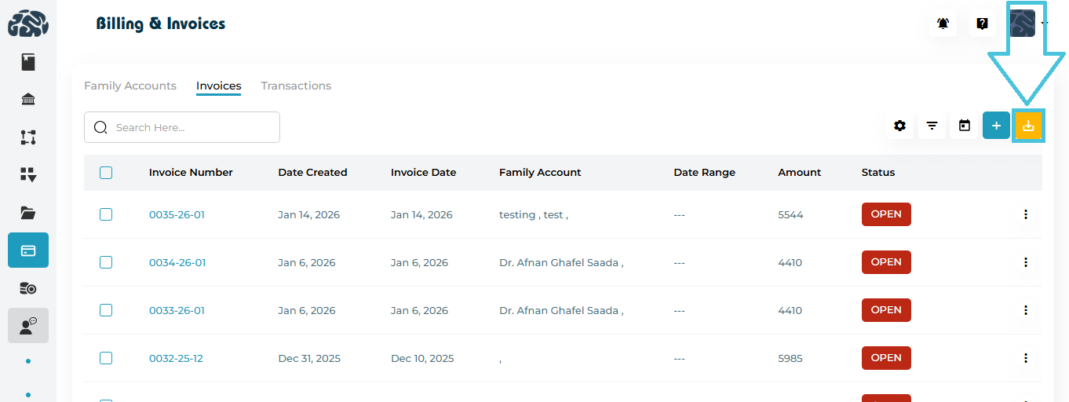Expand the user profile avatar dropdown
The image size is (1069, 402).
(1028, 24)
